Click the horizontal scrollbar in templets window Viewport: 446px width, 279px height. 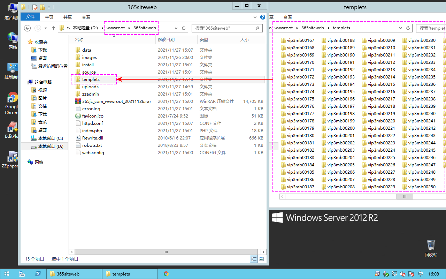pyautogui.click(x=405, y=197)
